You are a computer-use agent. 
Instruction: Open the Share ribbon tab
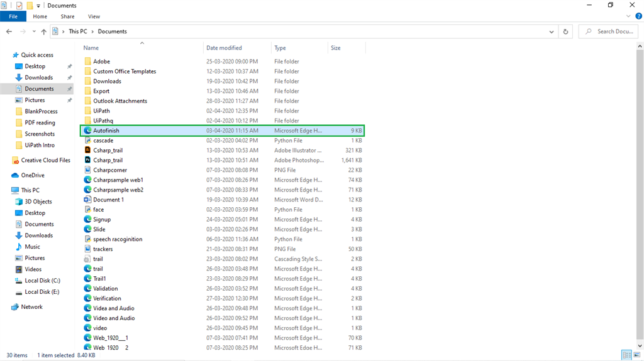pos(67,16)
